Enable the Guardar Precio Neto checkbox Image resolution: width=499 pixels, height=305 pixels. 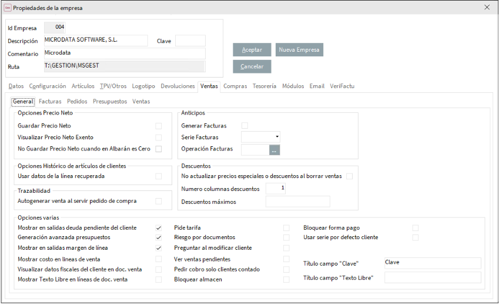click(158, 126)
